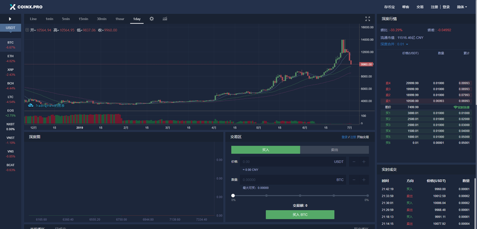Open the depth merge 0.01 dropdown
477x229 pixels.
pyautogui.click(x=394, y=44)
